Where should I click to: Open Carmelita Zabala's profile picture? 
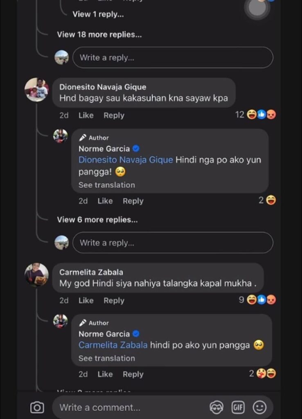pyautogui.click(x=37, y=275)
